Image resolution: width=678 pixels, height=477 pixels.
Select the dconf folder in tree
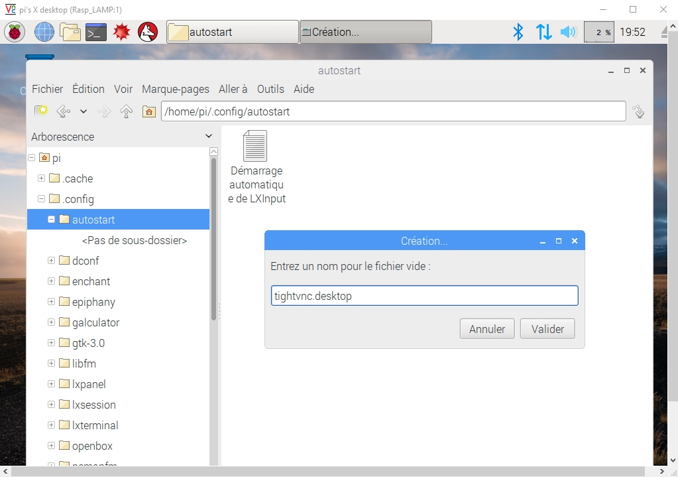79,261
